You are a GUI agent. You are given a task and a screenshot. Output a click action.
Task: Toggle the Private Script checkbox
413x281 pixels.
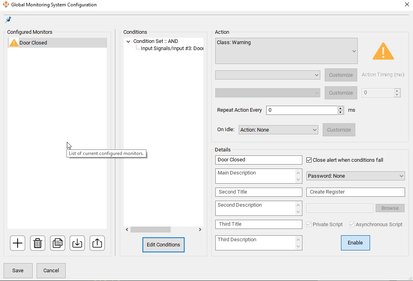[x=309, y=225]
